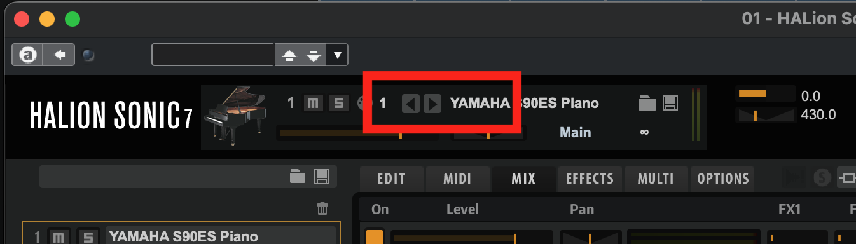Click the next program arrow in slot header
Viewport: 856px width, 244px height.
(x=432, y=103)
